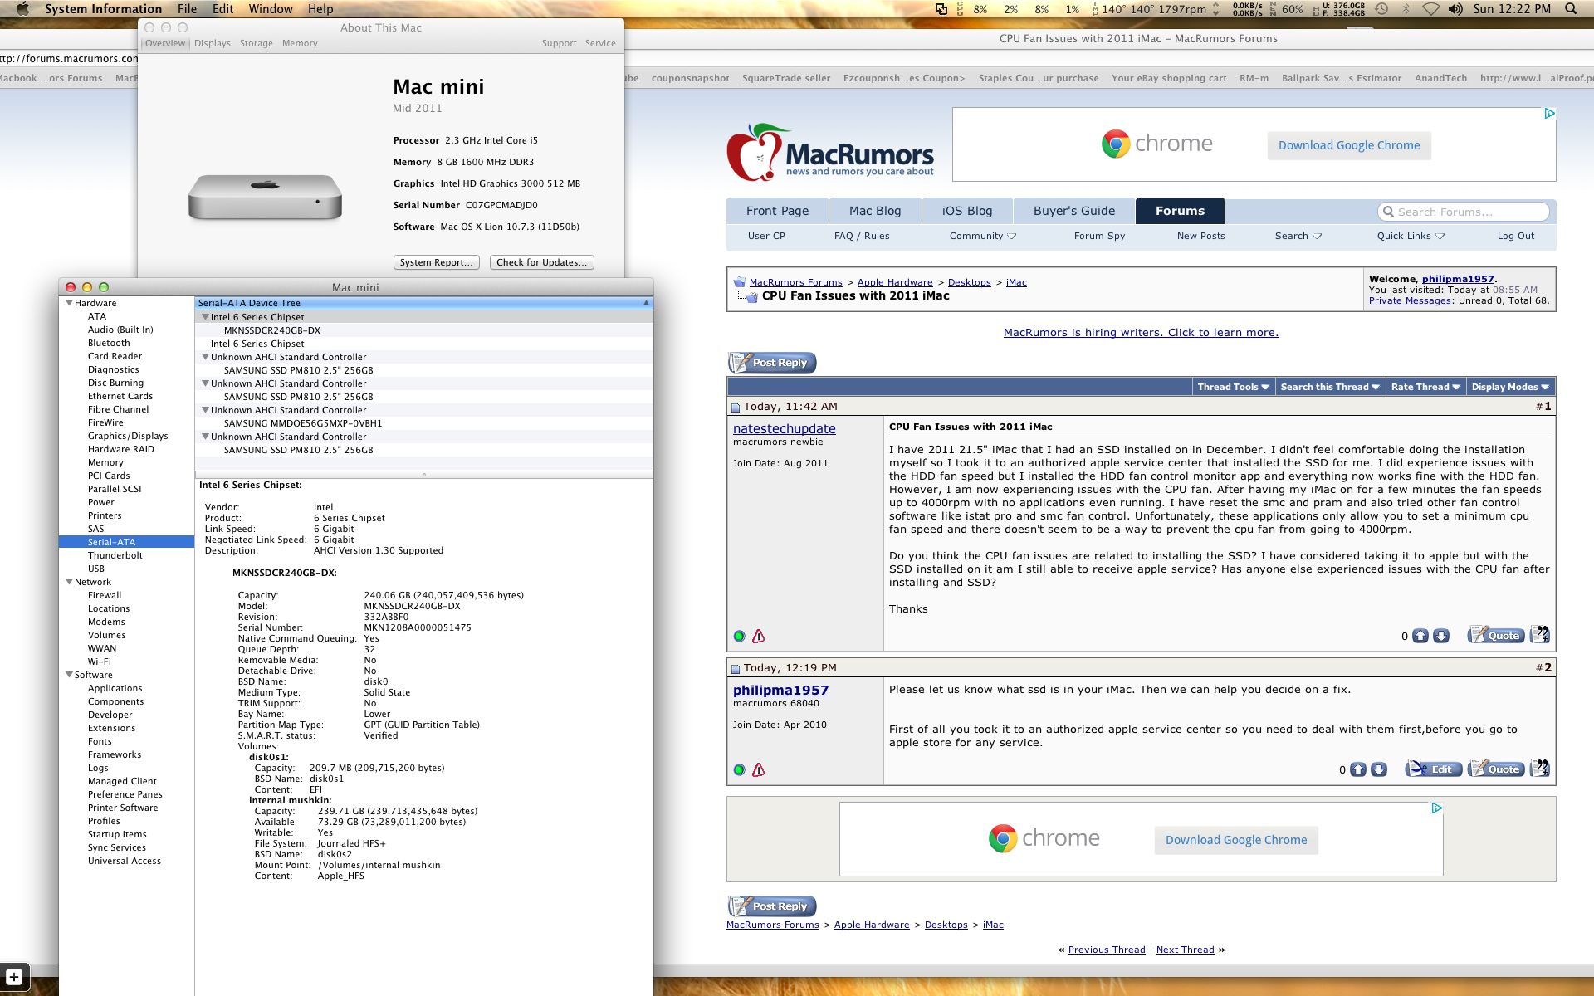
Task: Switch to the Displays tab in About This Mac
Action: (x=213, y=43)
